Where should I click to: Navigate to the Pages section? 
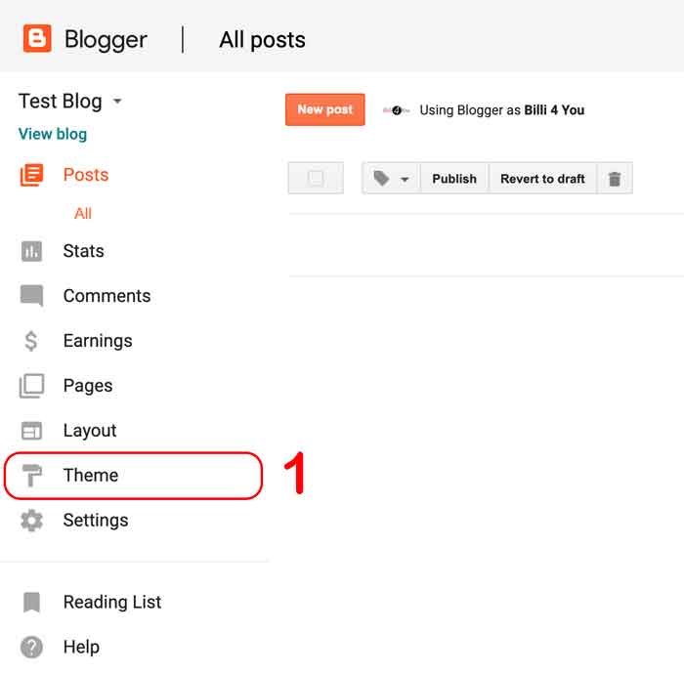[x=88, y=386]
